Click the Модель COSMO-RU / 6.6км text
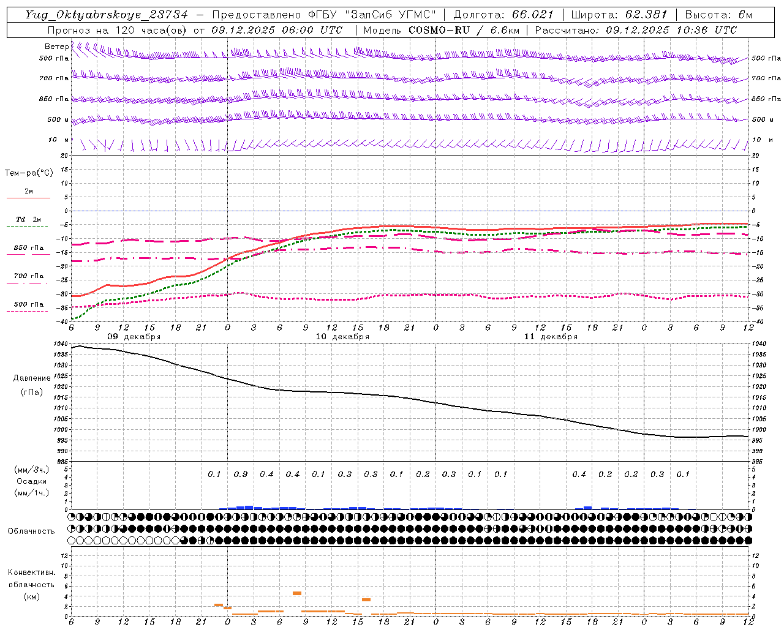 tap(442, 29)
